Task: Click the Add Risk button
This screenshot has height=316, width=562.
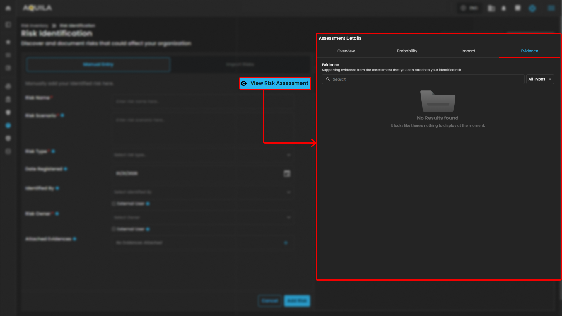Action: 297,301
